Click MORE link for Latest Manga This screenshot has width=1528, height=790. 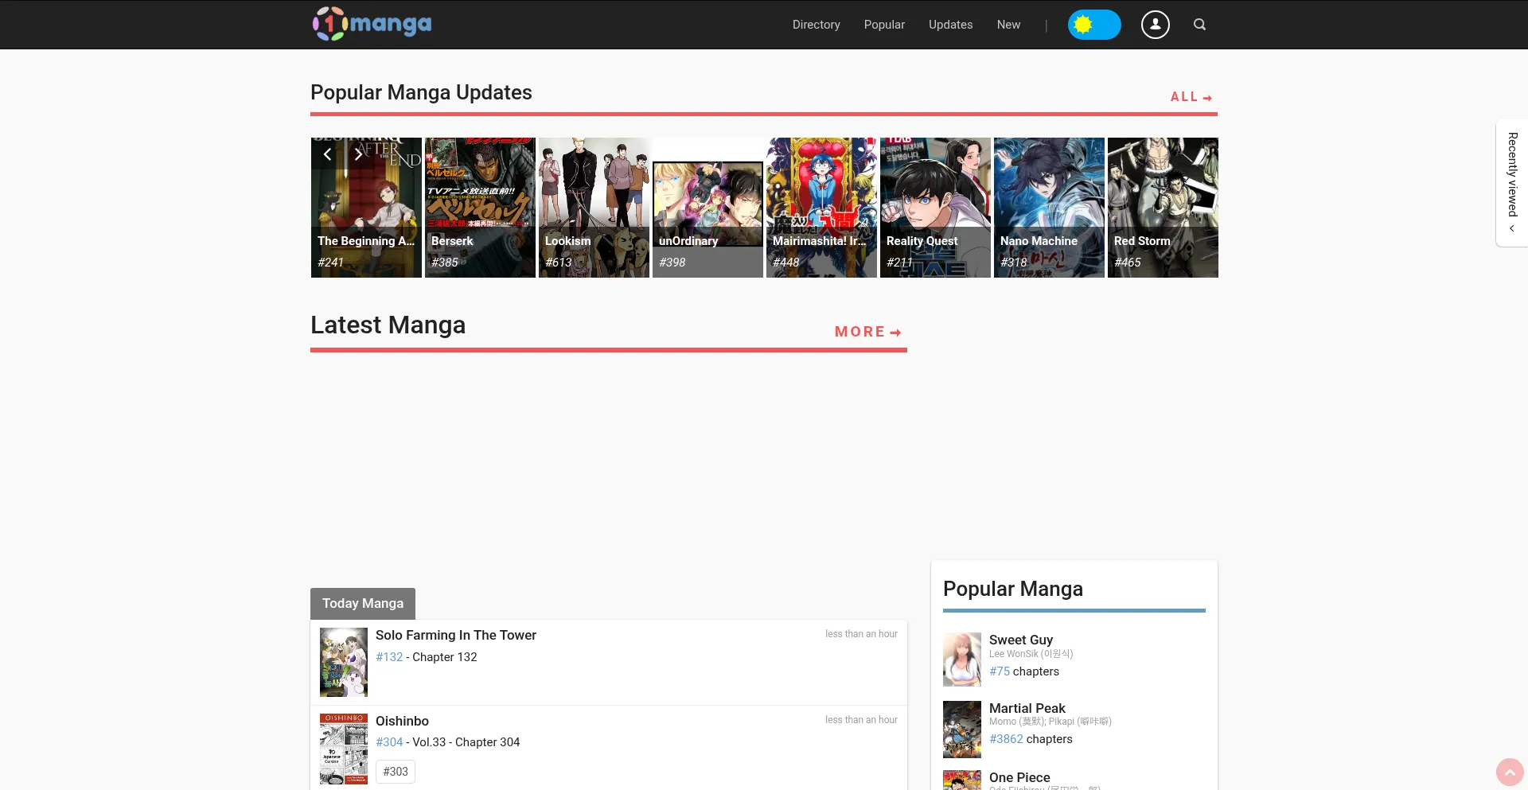pyautogui.click(x=868, y=332)
